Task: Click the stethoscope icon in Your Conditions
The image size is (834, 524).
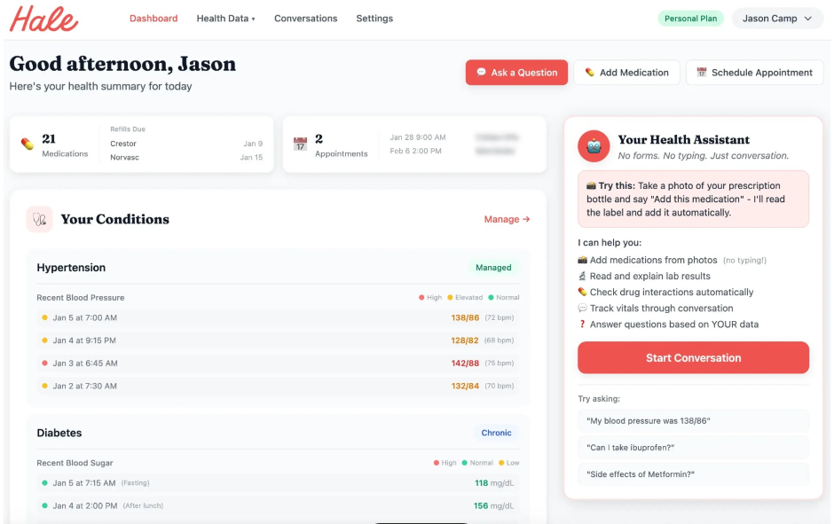Action: (39, 219)
